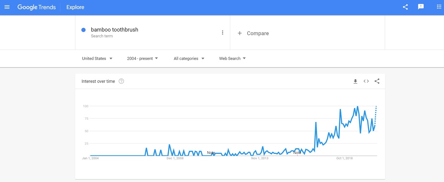Click the first Note marker on chart

point(211,153)
